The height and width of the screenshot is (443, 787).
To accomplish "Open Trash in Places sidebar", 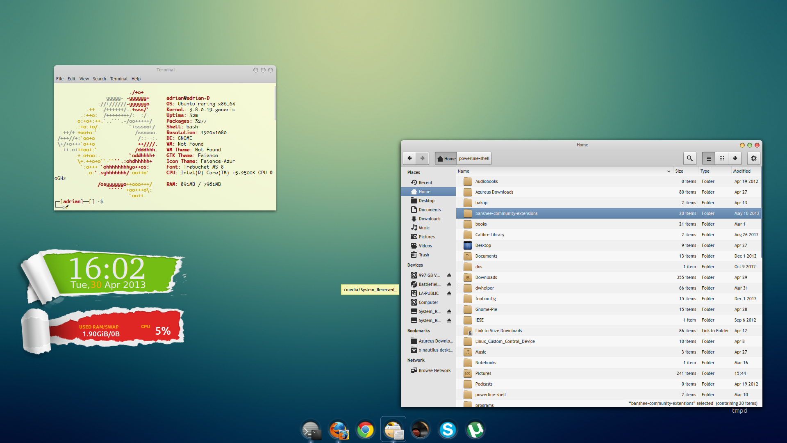I will [428, 255].
